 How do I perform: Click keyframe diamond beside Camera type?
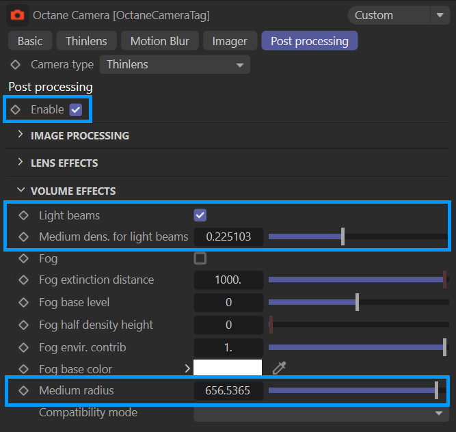click(16, 65)
